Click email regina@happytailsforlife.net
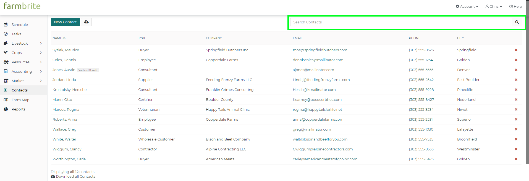Viewport: 529px width, 181px height. (318, 109)
